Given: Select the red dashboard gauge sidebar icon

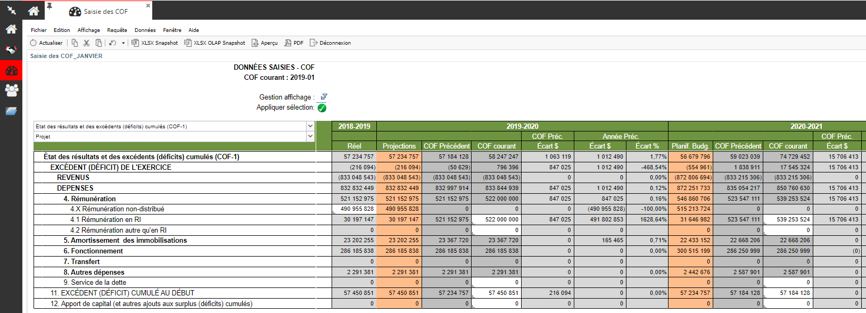Looking at the screenshot, I should point(11,70).
